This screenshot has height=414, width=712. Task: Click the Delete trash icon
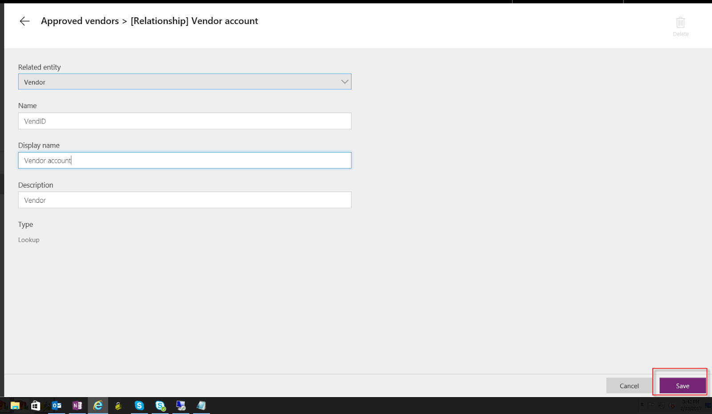pos(680,23)
